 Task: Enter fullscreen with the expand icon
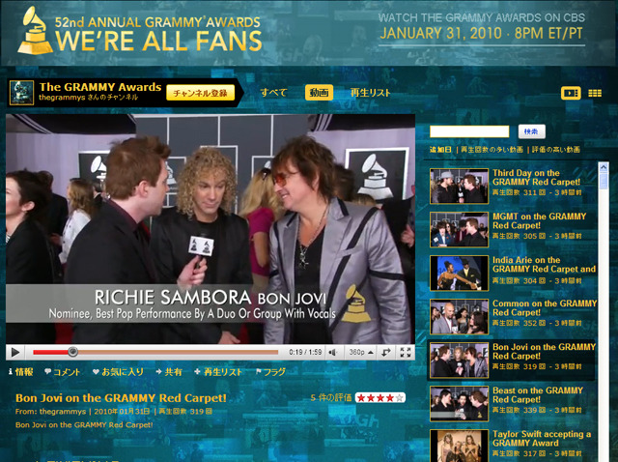tap(406, 352)
